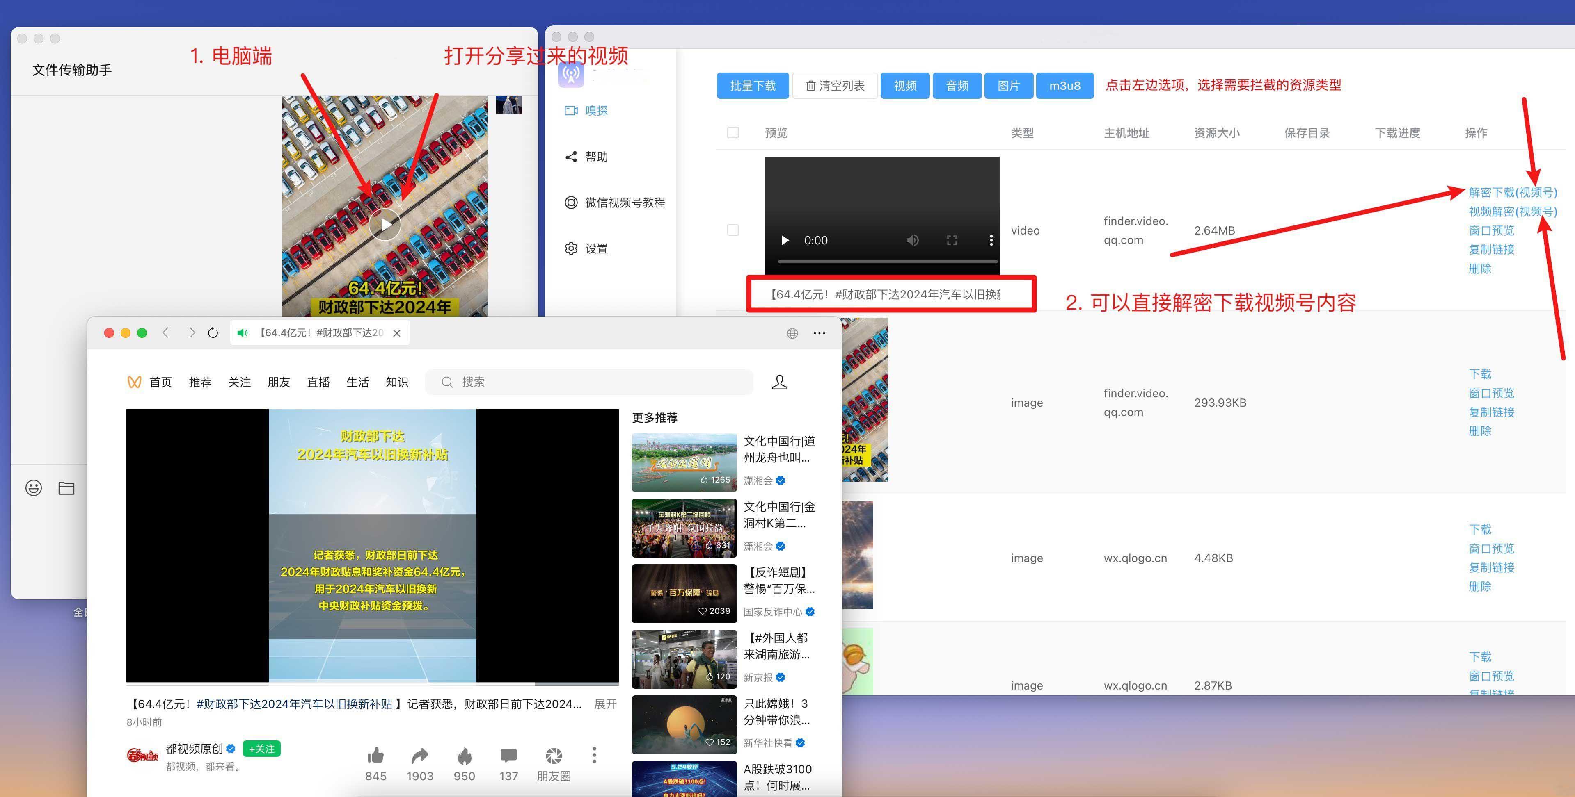Image resolution: width=1575 pixels, height=797 pixels.
Task: Mute the video in the preview player
Action: pyautogui.click(x=912, y=240)
